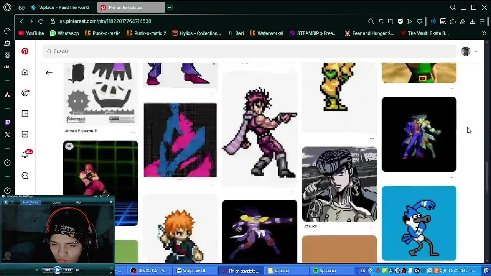This screenshot has width=491, height=276.
Task: Play media in Windows Media Player
Action: click(57, 270)
